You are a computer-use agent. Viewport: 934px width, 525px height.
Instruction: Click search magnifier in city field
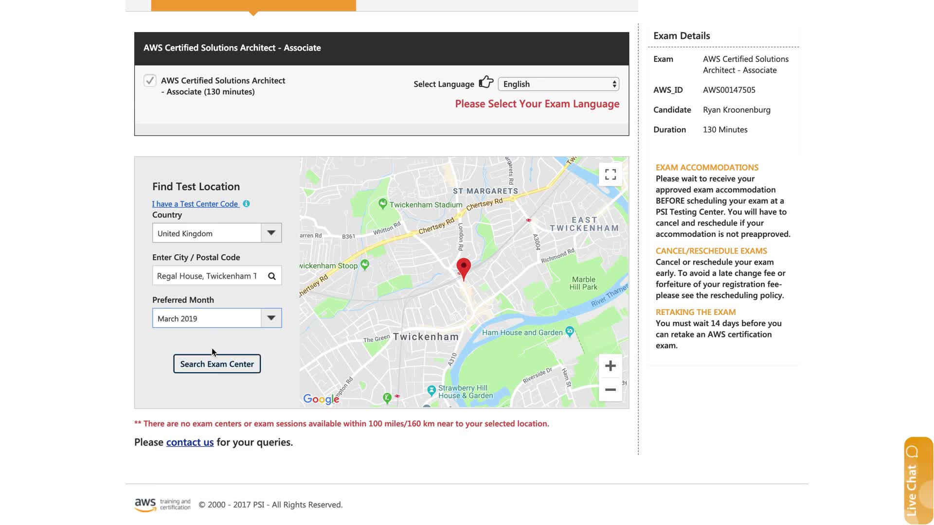[x=272, y=276]
